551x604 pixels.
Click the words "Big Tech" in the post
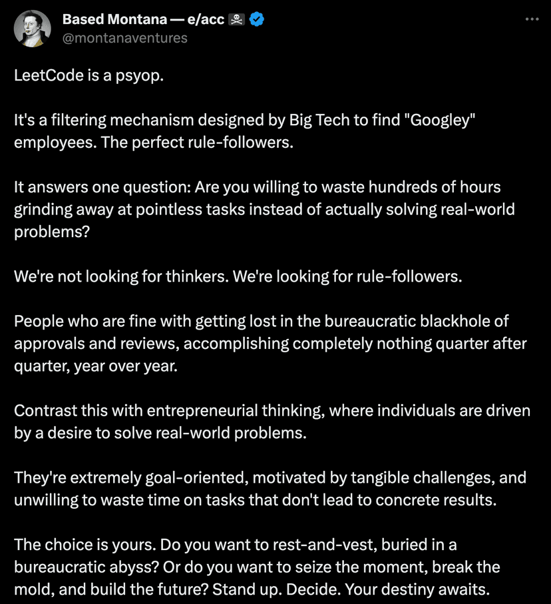[x=315, y=121]
